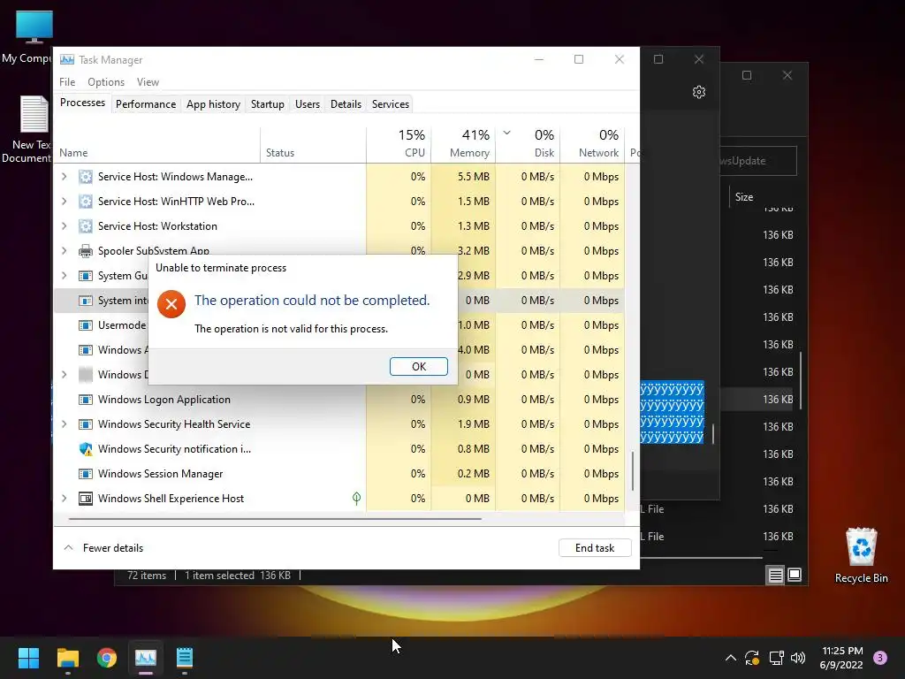This screenshot has height=679, width=905.
Task: Switch to details view in File Explorer
Action: [x=775, y=575]
